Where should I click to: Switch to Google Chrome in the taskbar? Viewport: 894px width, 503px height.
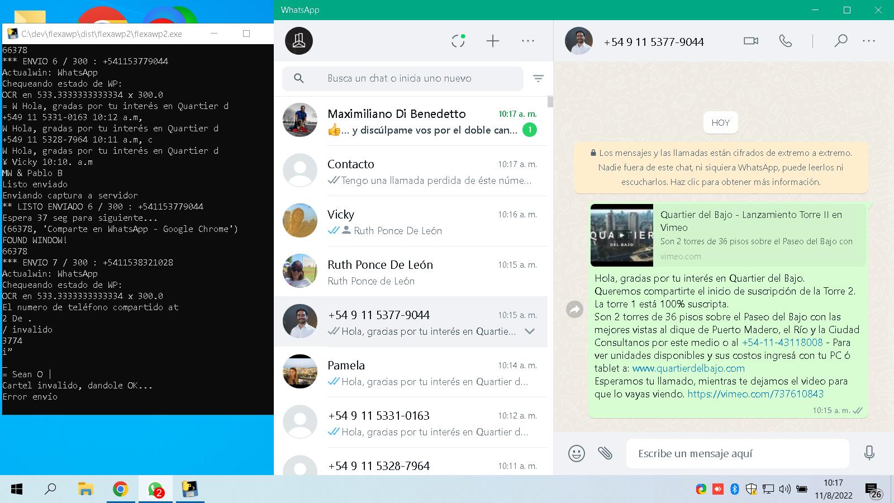[120, 490]
